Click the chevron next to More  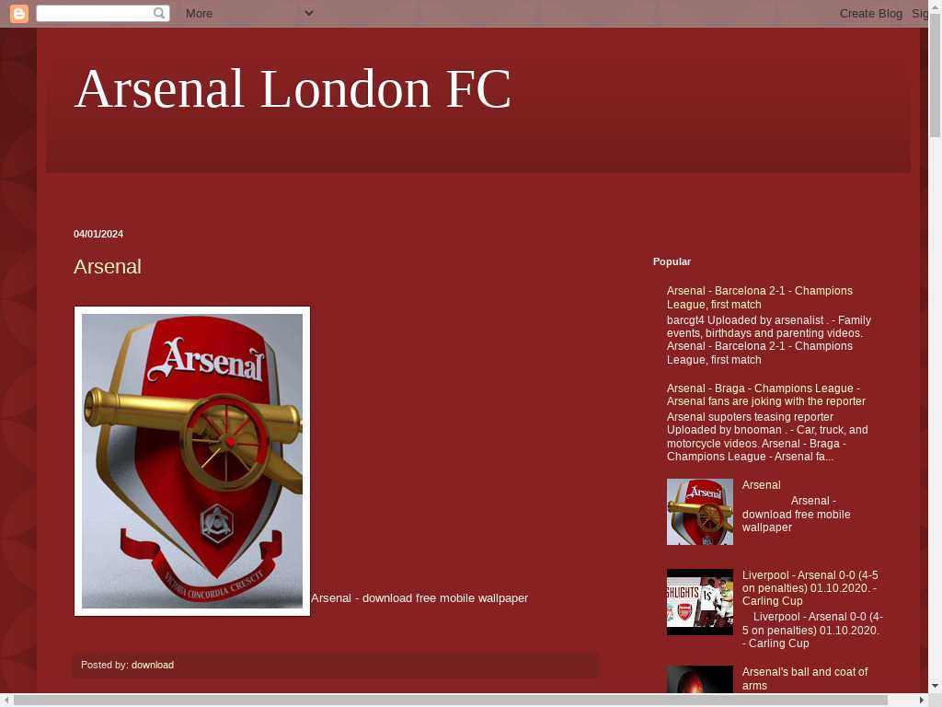point(309,13)
